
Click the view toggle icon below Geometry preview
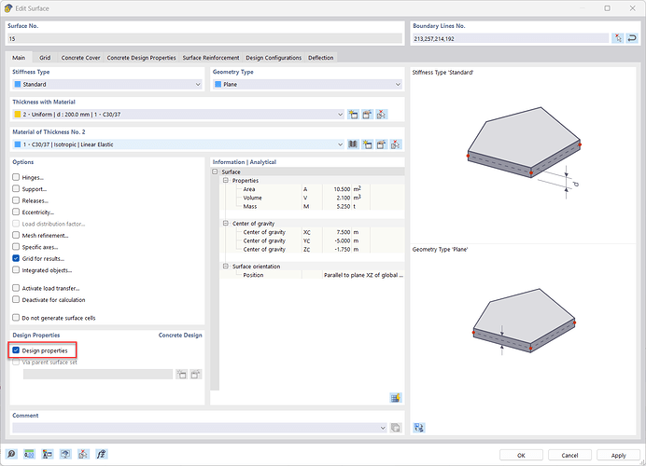pyautogui.click(x=419, y=427)
